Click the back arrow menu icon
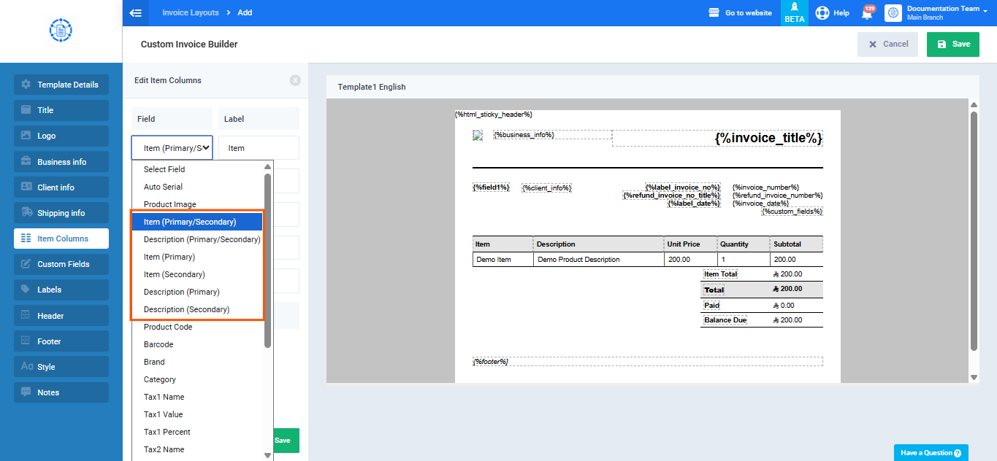The image size is (997, 461). (x=135, y=12)
